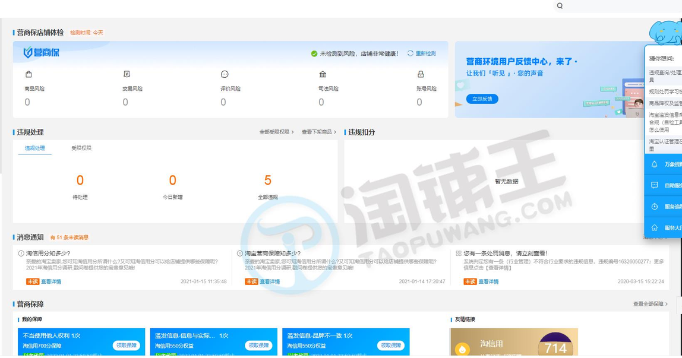Click the 滥发信息-品牌不一致 1次 card title
Image resolution: width=682 pixels, height=358 pixels.
(320, 336)
